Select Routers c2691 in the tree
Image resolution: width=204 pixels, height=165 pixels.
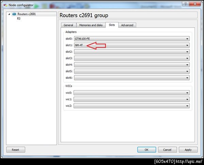[27, 14]
